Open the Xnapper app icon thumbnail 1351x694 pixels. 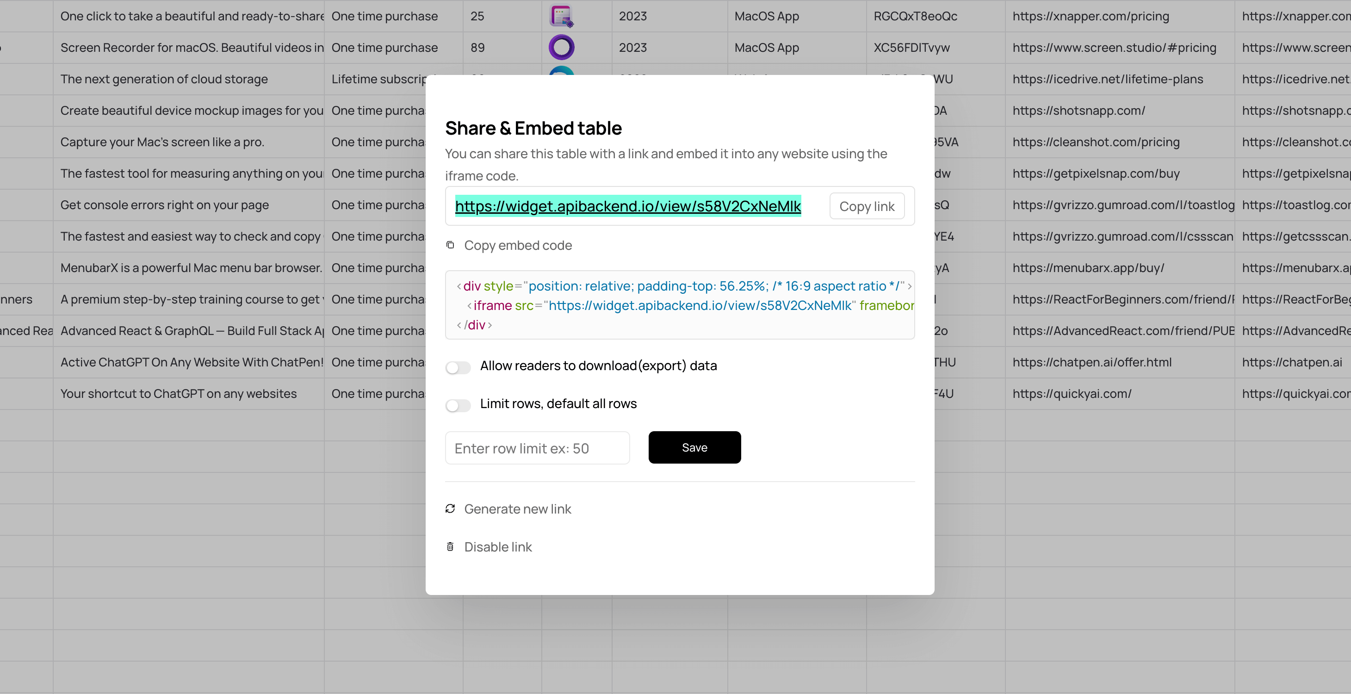(561, 16)
